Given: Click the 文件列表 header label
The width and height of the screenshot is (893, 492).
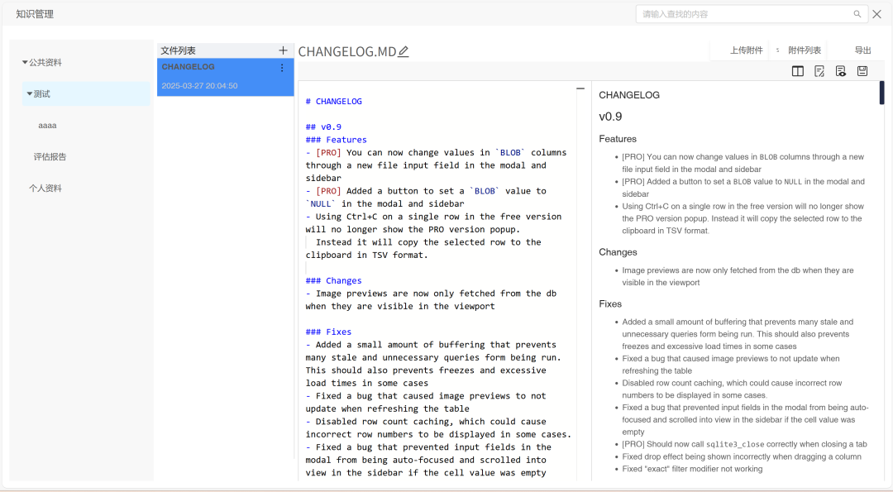Looking at the screenshot, I should (x=179, y=50).
